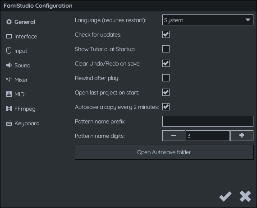This screenshot has width=257, height=208.
Task: Open the Language dropdown set to System
Action: [208, 20]
